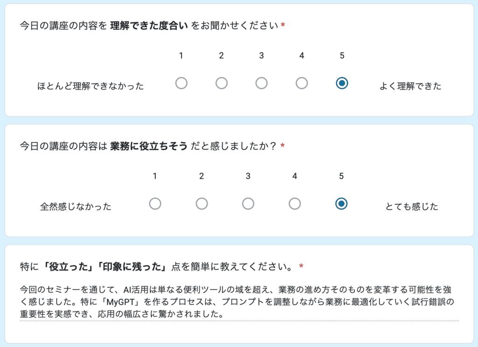The image size is (478, 347).
Task: Select rating 3 for the usefulness question
Action: pos(248,204)
